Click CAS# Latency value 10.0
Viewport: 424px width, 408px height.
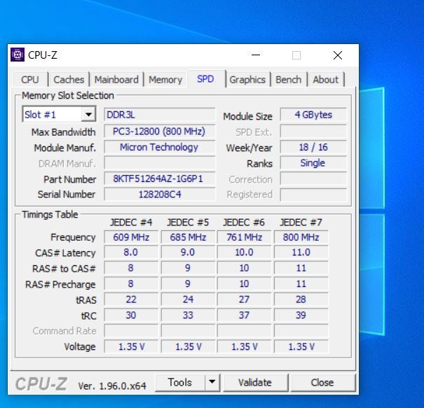tap(244, 252)
